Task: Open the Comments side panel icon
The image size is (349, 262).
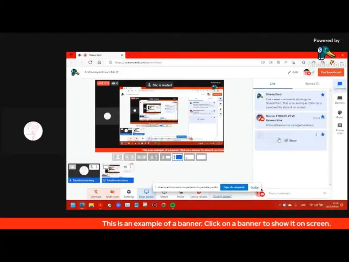Action: [x=340, y=86]
